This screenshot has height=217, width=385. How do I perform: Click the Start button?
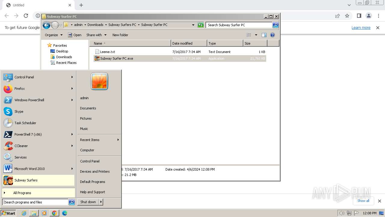[x=8, y=213]
